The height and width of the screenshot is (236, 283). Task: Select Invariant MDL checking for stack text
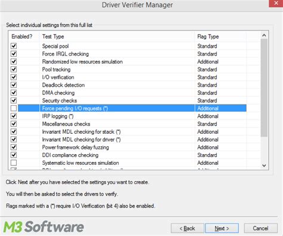pyautogui.click(x=81, y=131)
